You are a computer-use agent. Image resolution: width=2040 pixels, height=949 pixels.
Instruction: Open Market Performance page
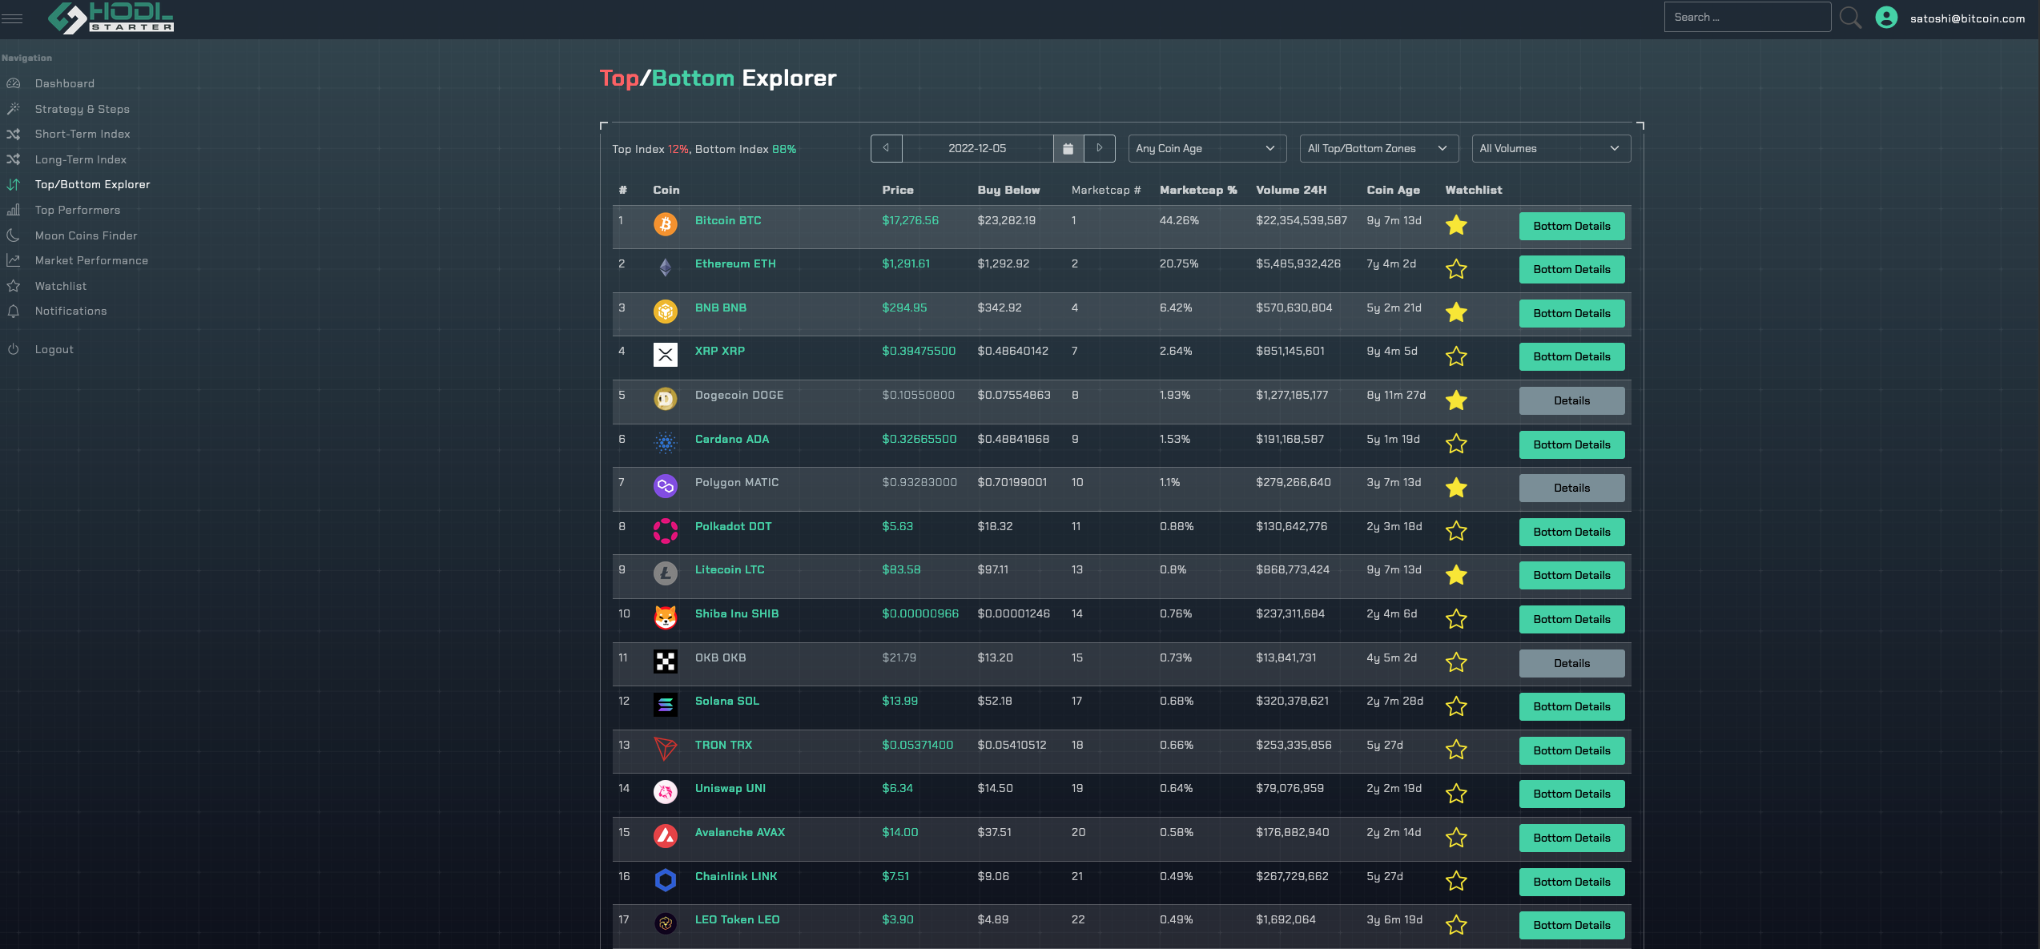[91, 260]
